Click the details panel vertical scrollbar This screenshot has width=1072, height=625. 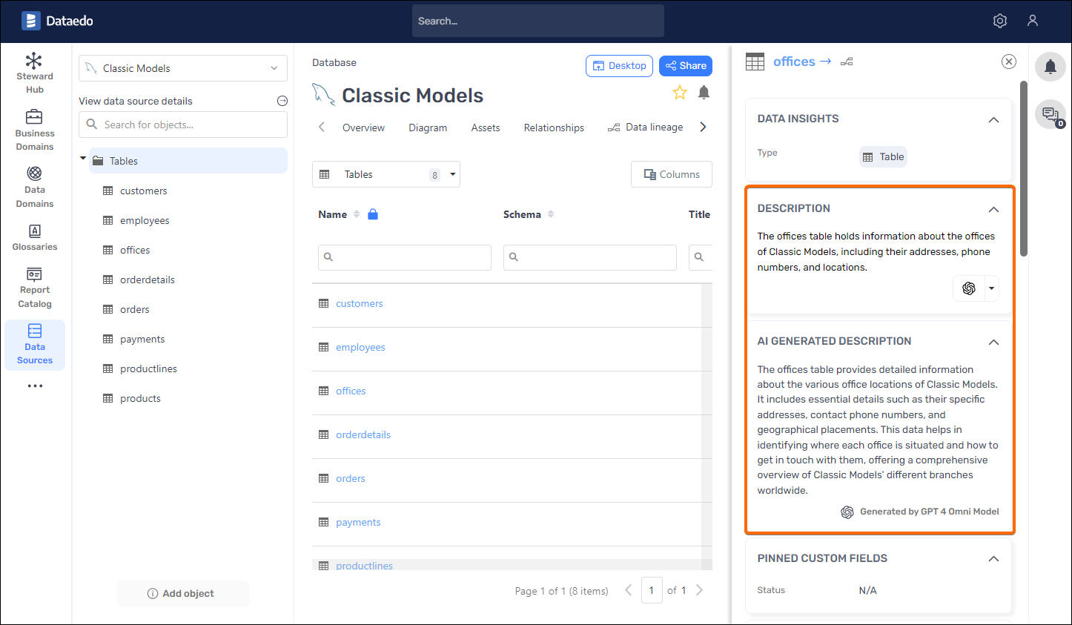point(1024,169)
